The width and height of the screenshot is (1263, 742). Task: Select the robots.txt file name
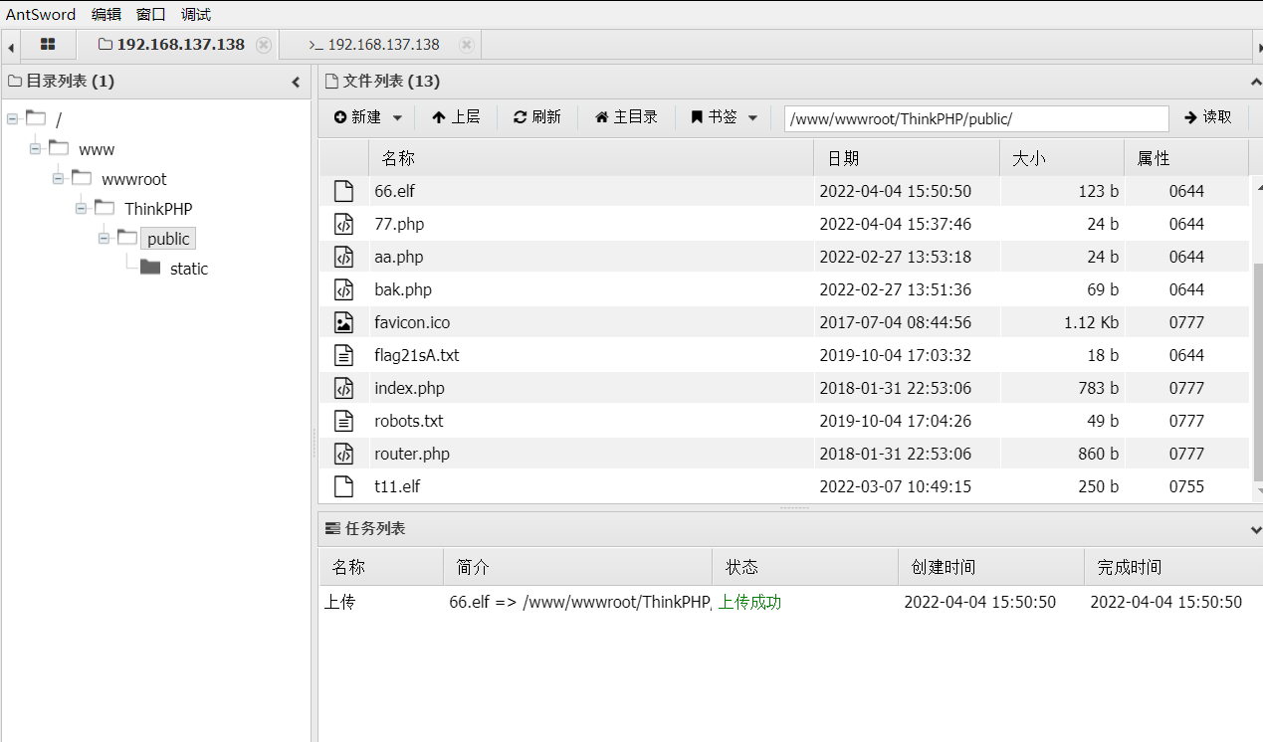(409, 421)
